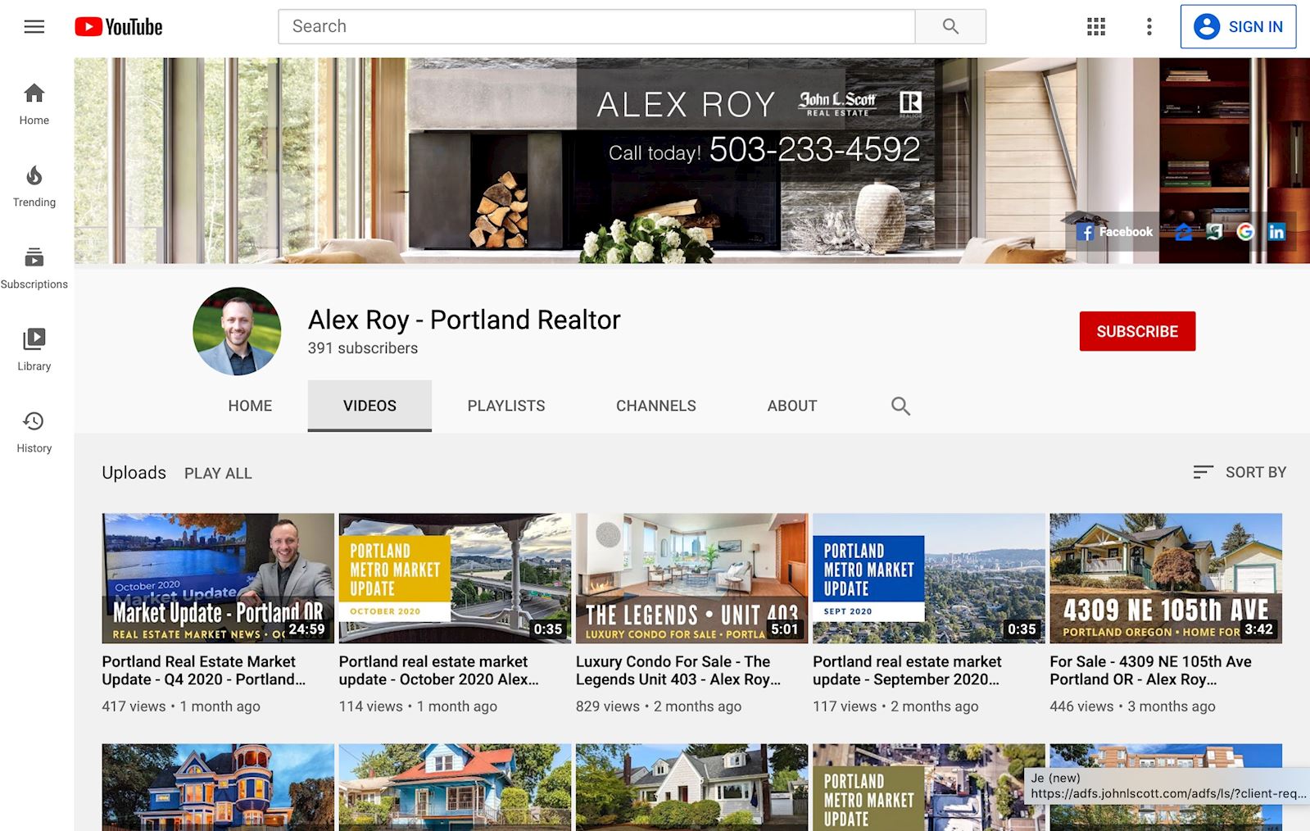Open 4309 NE 105th Ave thumbnail
Screen dimensions: 1310x831
(x=1166, y=579)
